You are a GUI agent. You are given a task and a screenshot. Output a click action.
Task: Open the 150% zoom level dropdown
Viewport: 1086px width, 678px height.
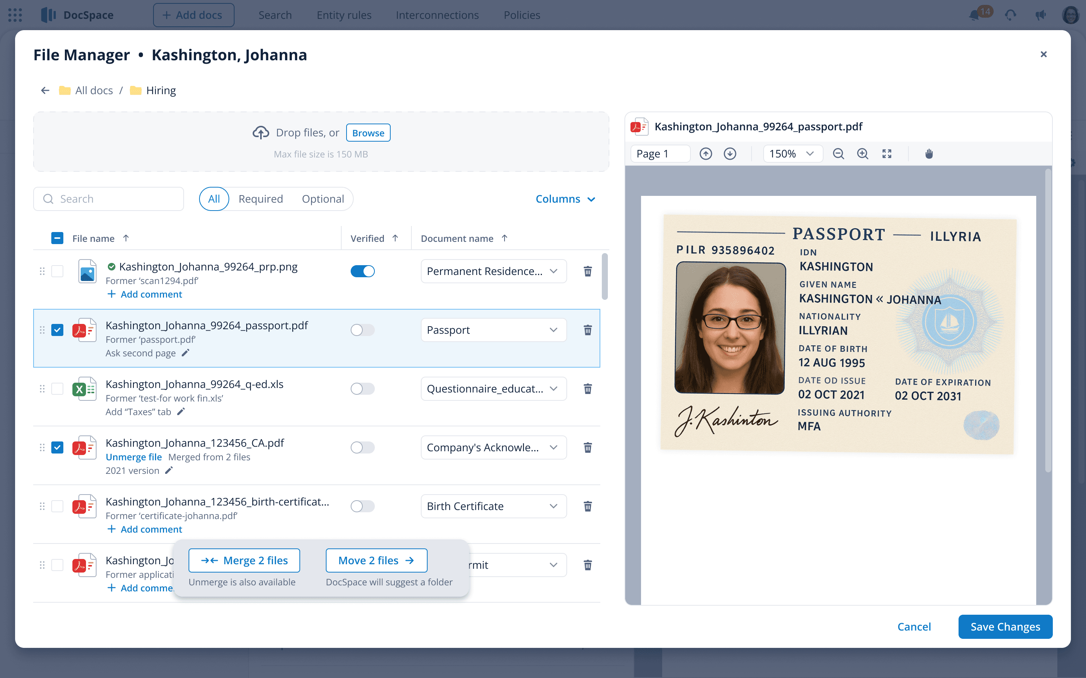pyautogui.click(x=792, y=154)
